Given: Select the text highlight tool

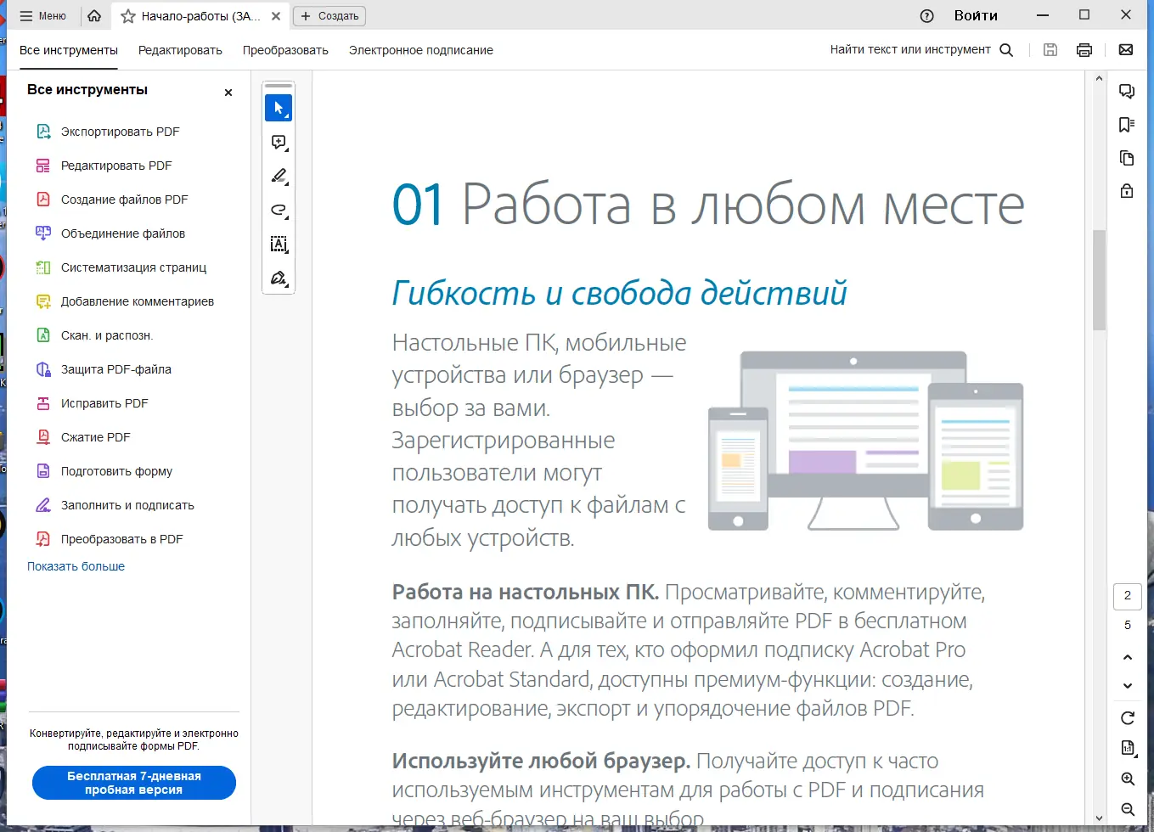Looking at the screenshot, I should tap(278, 176).
